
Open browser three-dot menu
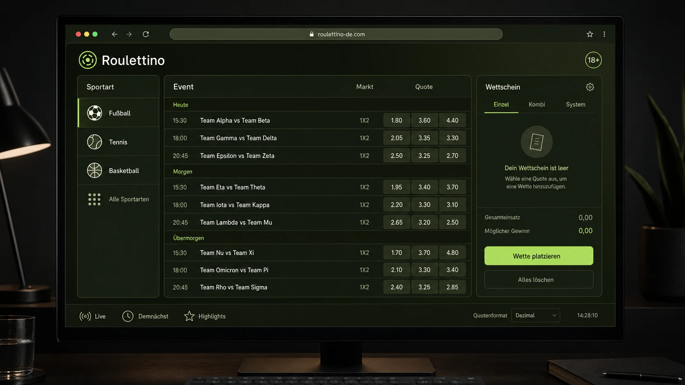pos(604,34)
